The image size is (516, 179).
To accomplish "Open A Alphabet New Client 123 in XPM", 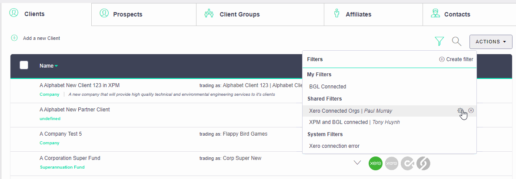I will 79,85.
